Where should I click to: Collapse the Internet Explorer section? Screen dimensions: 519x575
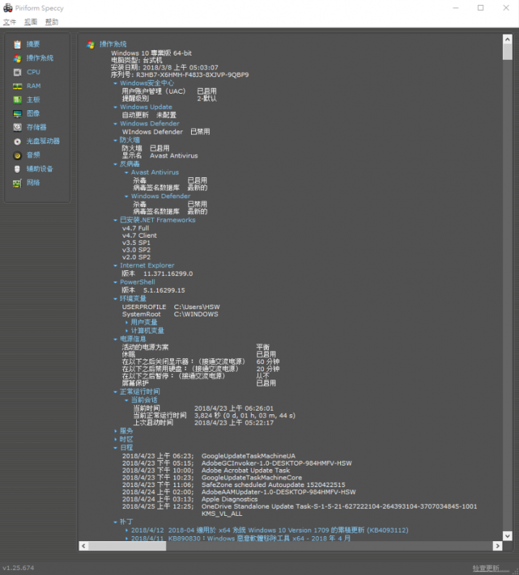pos(115,265)
